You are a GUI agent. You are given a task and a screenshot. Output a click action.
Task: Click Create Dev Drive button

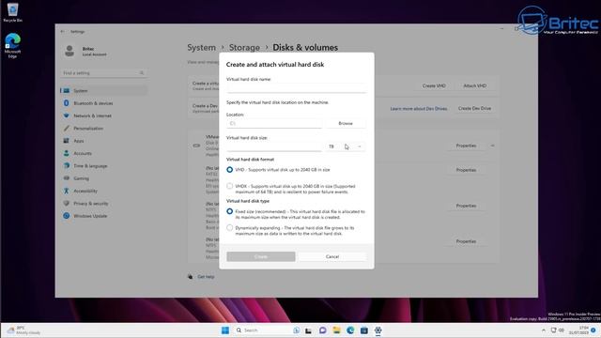pos(474,109)
